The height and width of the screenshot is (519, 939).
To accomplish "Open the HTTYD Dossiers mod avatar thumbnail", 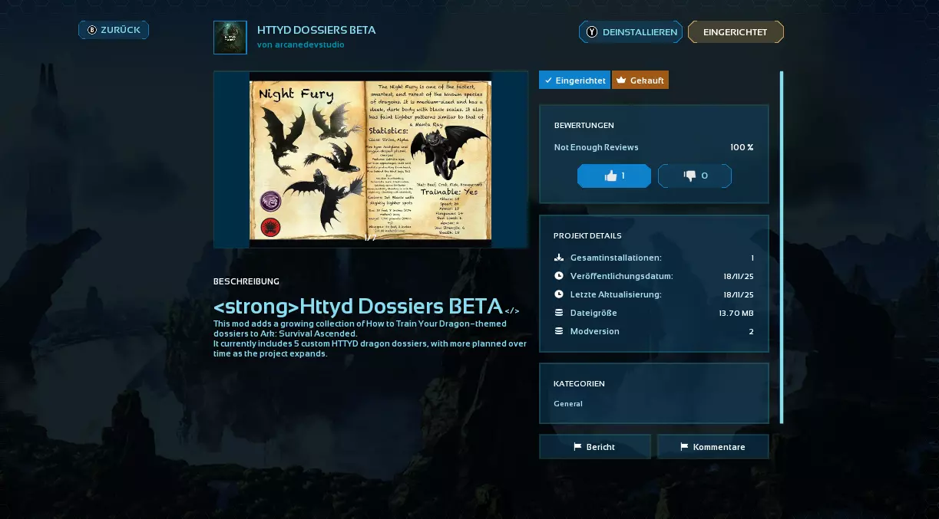I will (230, 38).
